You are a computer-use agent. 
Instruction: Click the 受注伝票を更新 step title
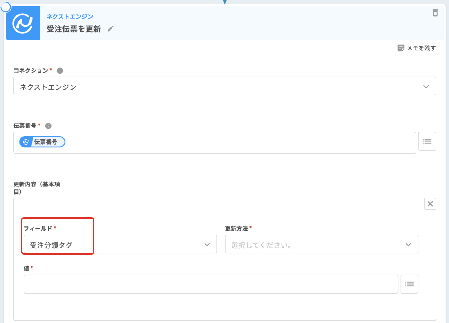tap(74, 29)
